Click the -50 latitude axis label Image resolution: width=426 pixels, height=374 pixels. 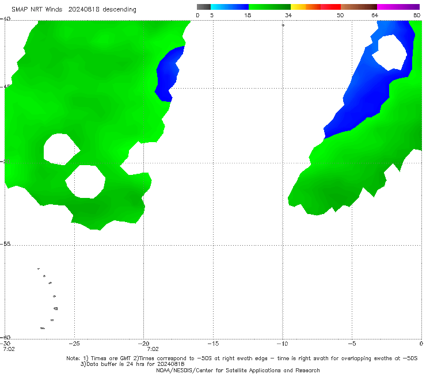click(x=5, y=161)
